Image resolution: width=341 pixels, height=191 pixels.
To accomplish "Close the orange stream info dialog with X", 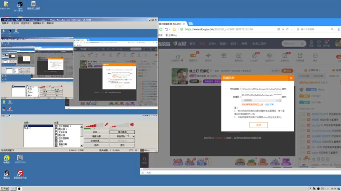I will click(291, 78).
